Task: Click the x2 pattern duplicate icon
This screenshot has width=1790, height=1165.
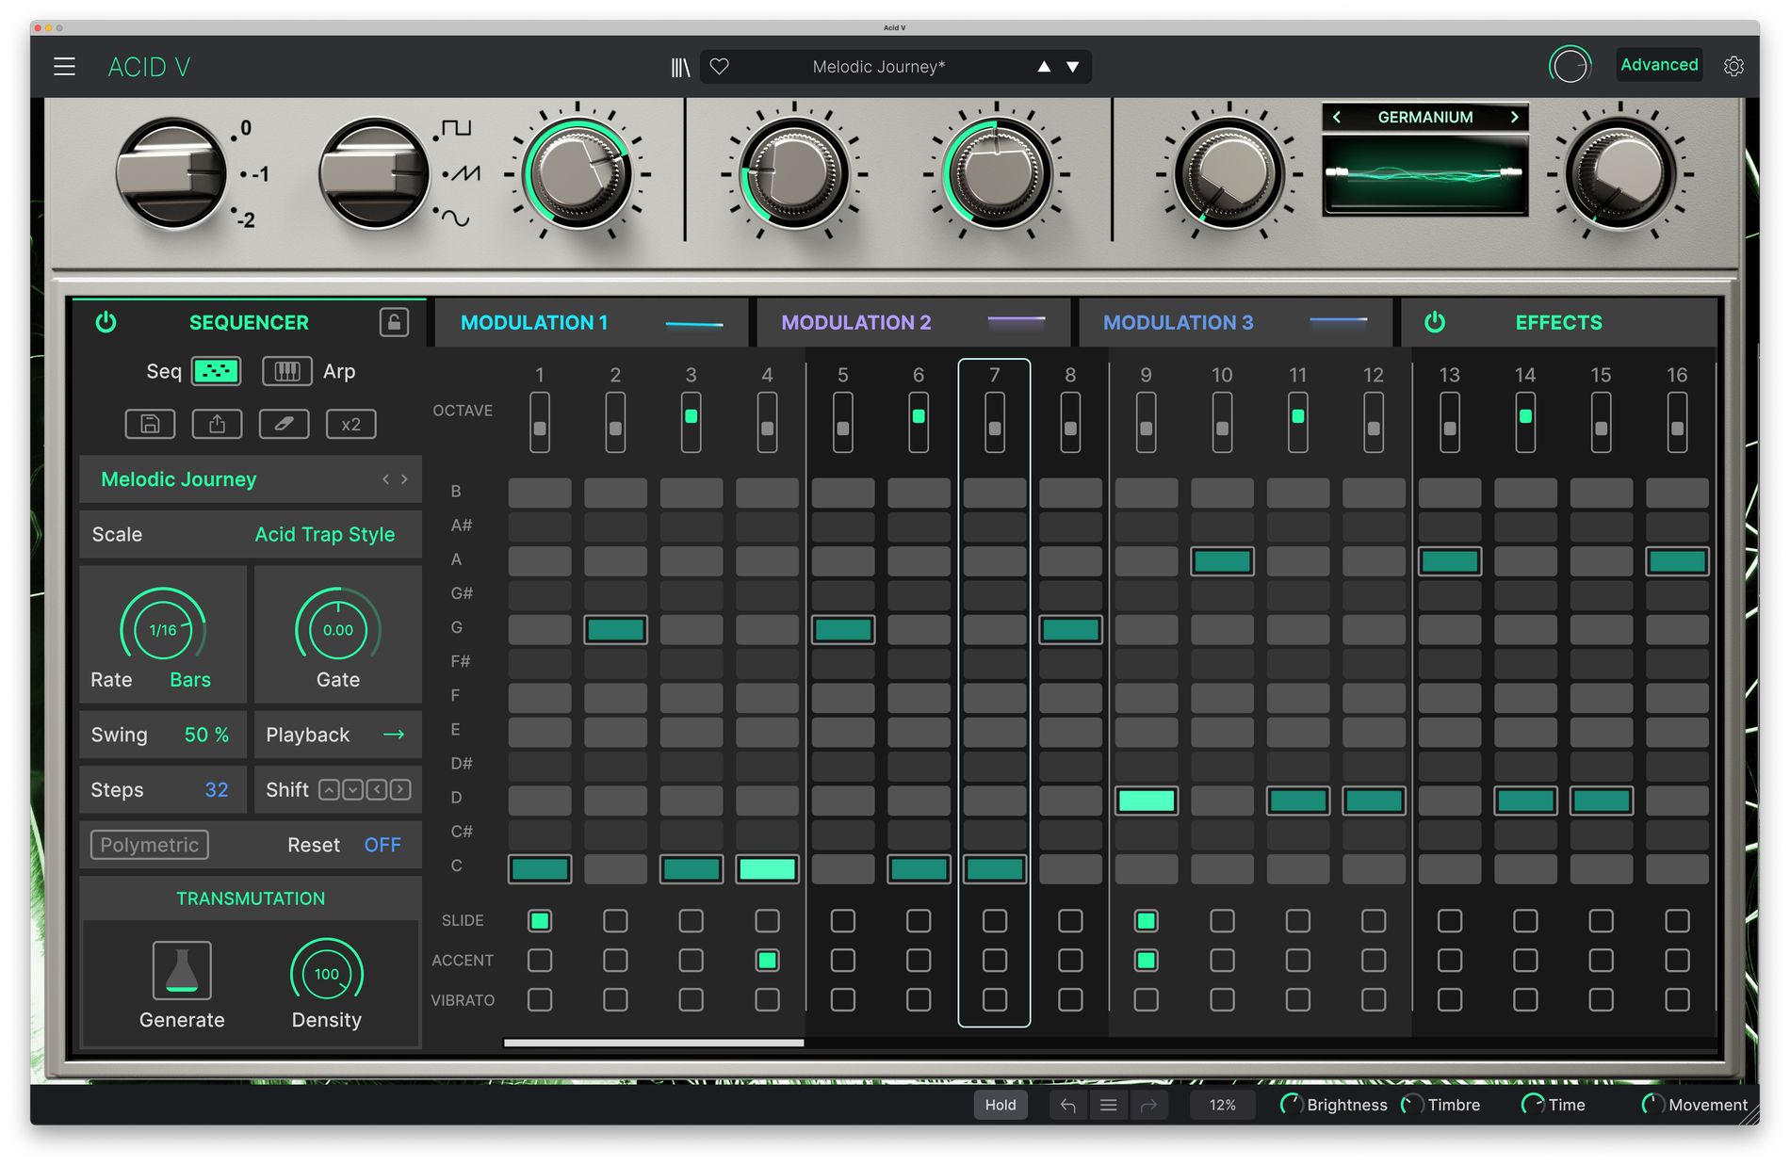Action: coord(350,424)
